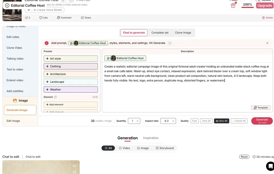Image resolution: width=274 pixels, height=174 pixels.
Task: Open the Quantity dropdown
Action: tap(134, 121)
